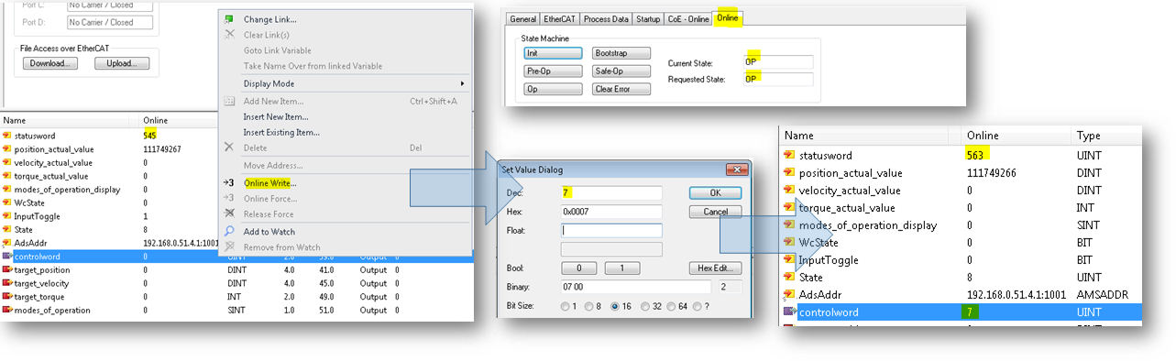Open the Hex Edit dialog button

[714, 268]
